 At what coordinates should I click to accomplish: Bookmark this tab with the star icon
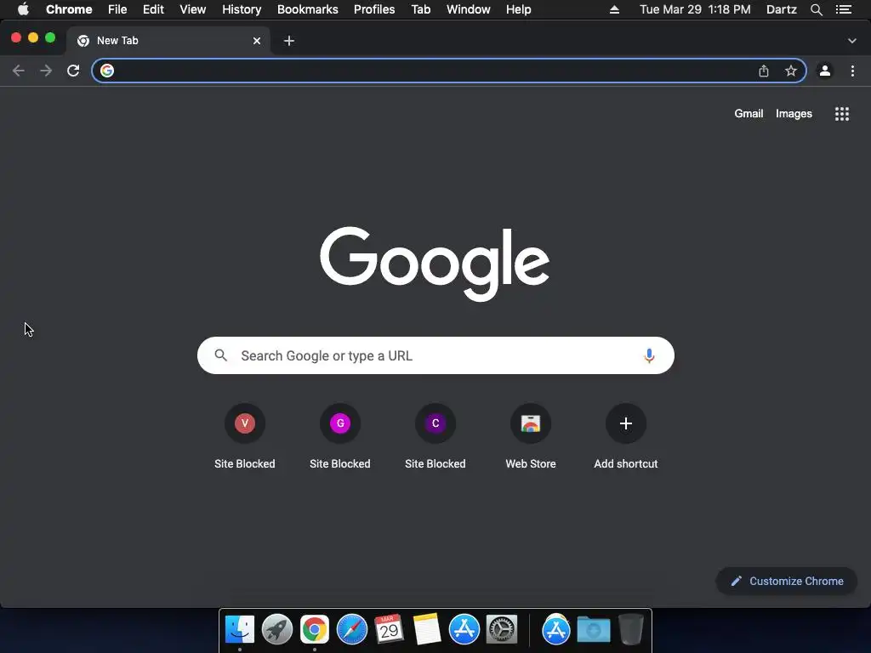[791, 71]
